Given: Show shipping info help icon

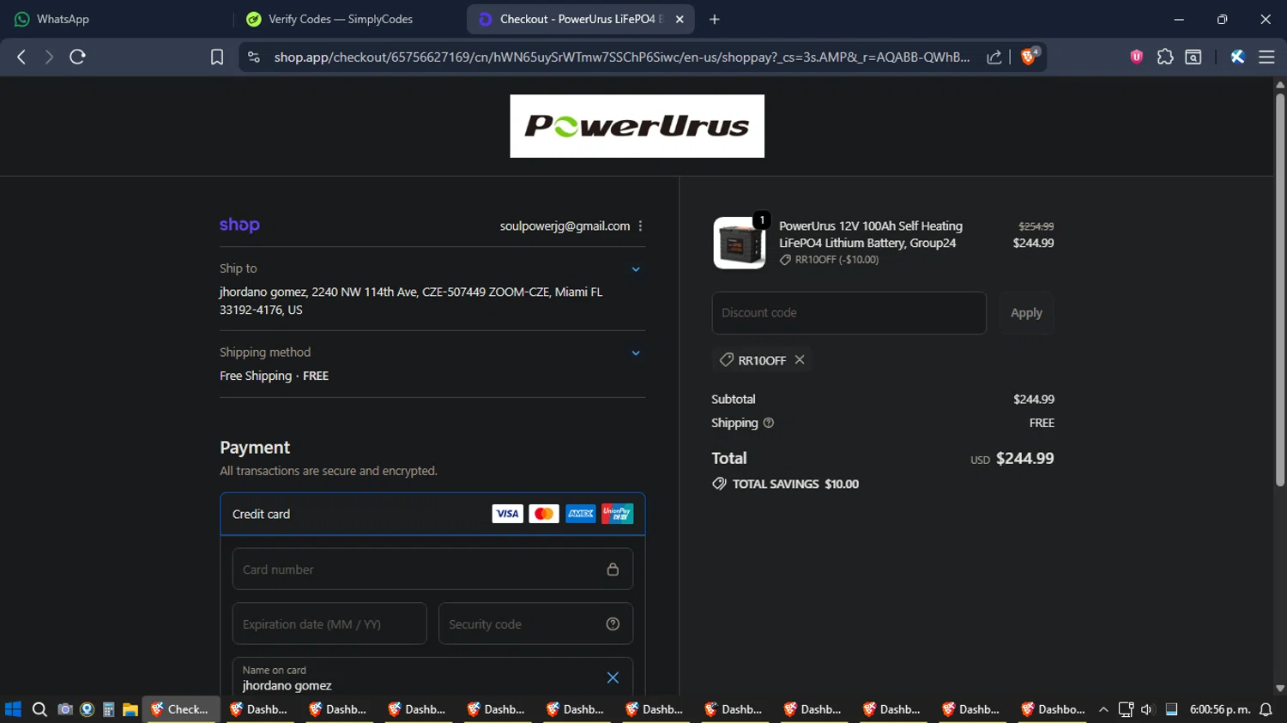Looking at the screenshot, I should click(x=768, y=423).
